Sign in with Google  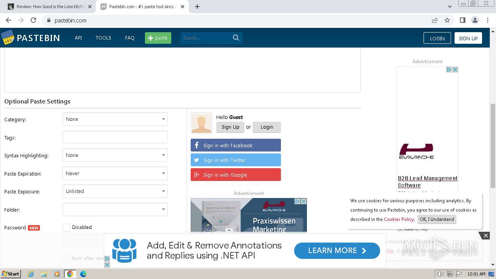point(236,175)
